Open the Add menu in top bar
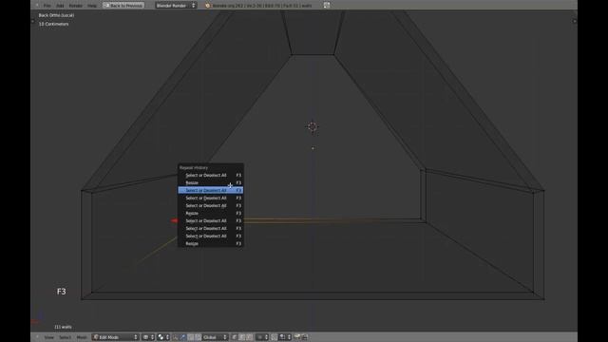Screen dimensions: 608x342 (x=60, y=6)
